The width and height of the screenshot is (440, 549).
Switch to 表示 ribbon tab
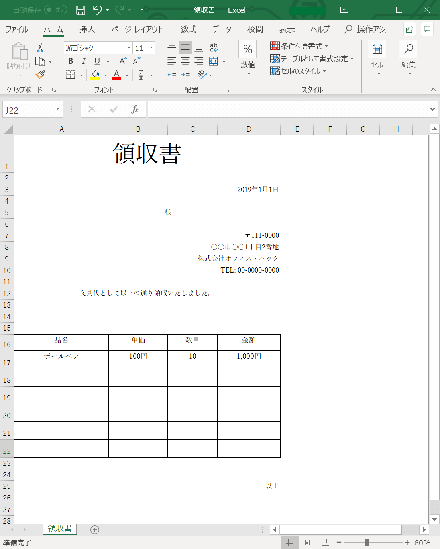click(287, 29)
